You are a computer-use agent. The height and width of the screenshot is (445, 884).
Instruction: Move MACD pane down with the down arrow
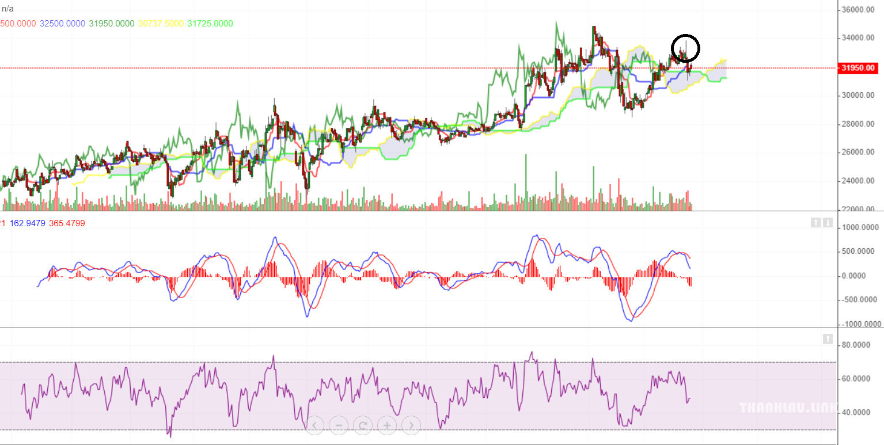828,223
